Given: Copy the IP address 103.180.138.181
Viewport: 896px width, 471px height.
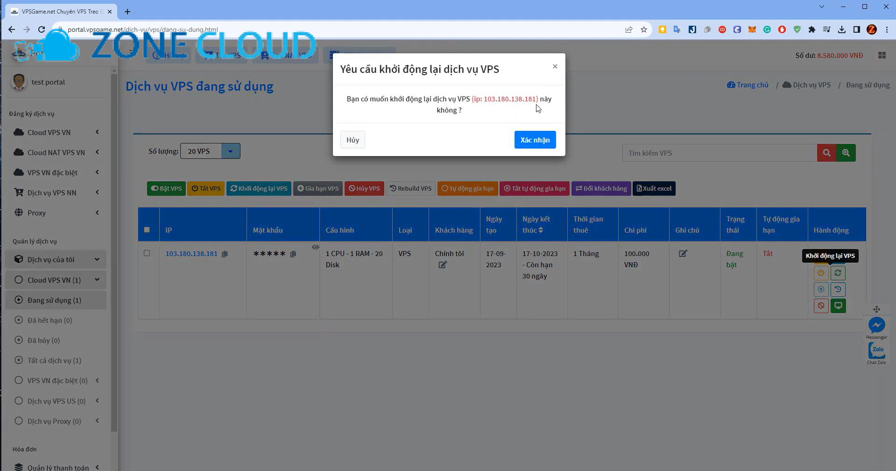Looking at the screenshot, I should pos(225,254).
